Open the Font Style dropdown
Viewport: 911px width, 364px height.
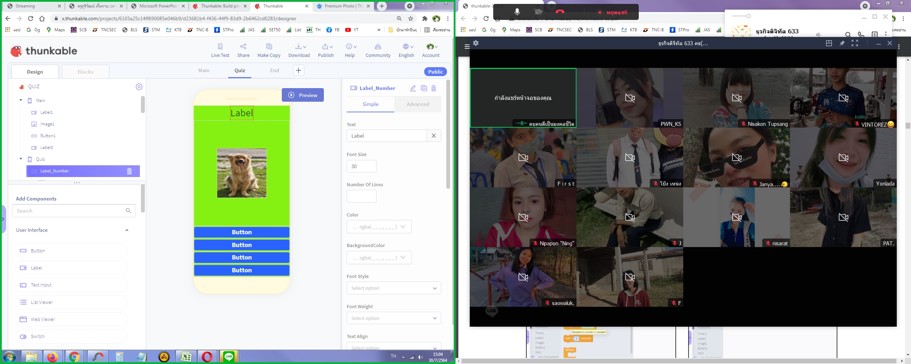[x=394, y=288]
